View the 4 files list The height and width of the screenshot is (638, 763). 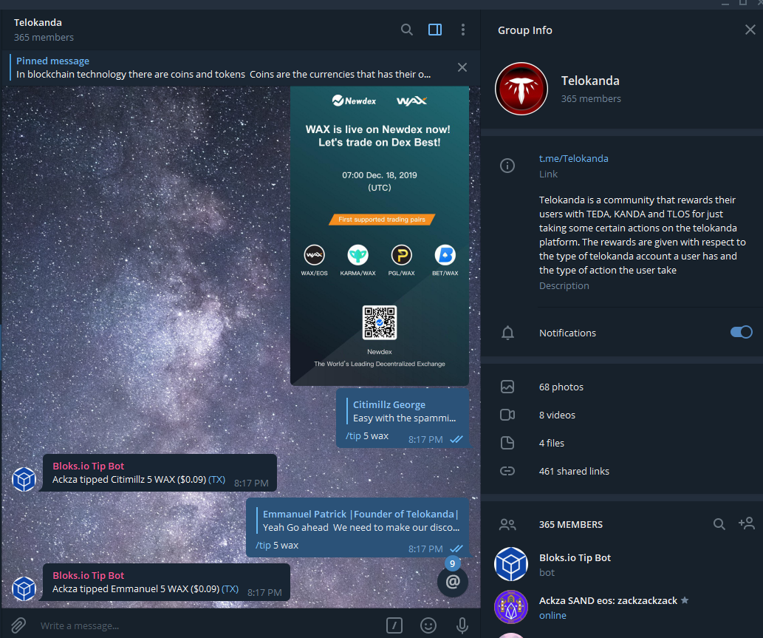pos(621,443)
